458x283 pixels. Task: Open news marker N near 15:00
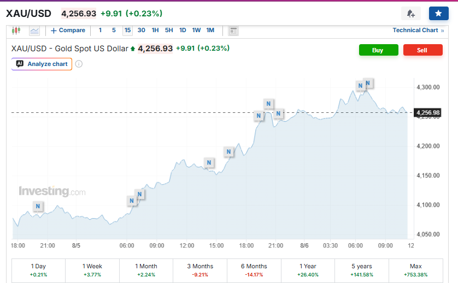click(209, 162)
